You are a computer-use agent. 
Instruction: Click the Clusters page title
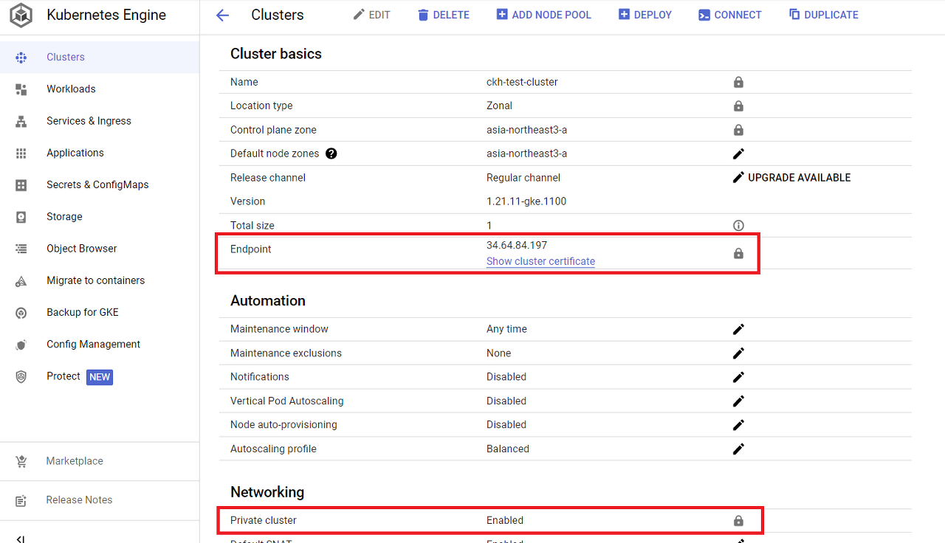(277, 15)
